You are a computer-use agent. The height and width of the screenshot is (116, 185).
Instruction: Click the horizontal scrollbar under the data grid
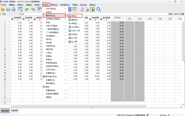pyautogui.click(x=79, y=106)
